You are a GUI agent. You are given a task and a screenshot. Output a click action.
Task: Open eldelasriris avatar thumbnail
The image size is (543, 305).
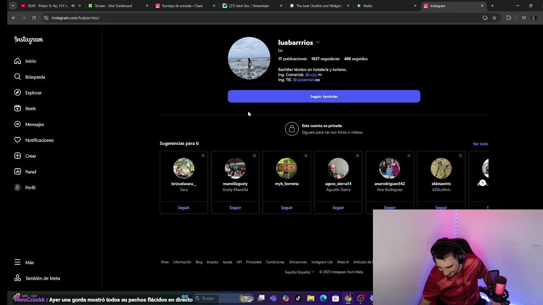441,169
